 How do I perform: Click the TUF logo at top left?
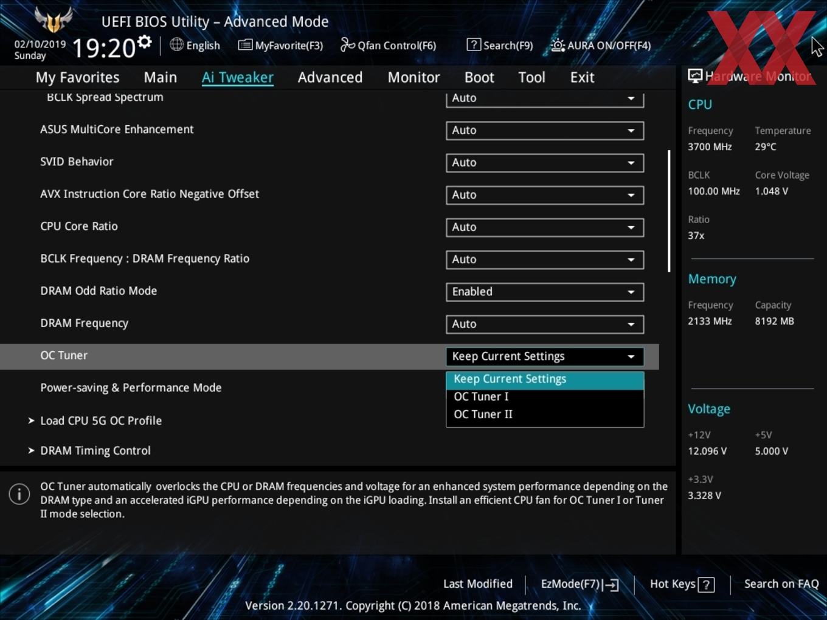pos(54,19)
